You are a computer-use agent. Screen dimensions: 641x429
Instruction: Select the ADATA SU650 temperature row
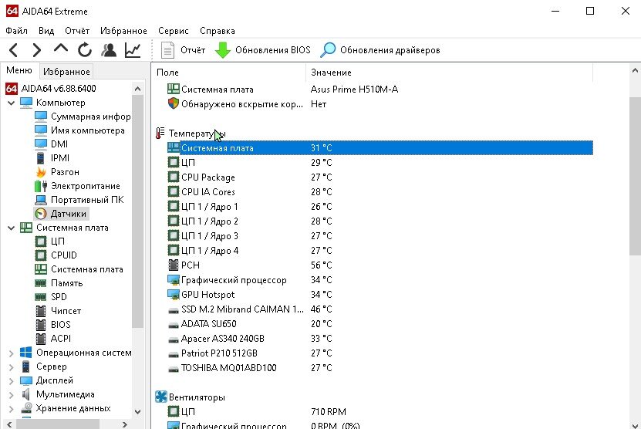pos(380,324)
